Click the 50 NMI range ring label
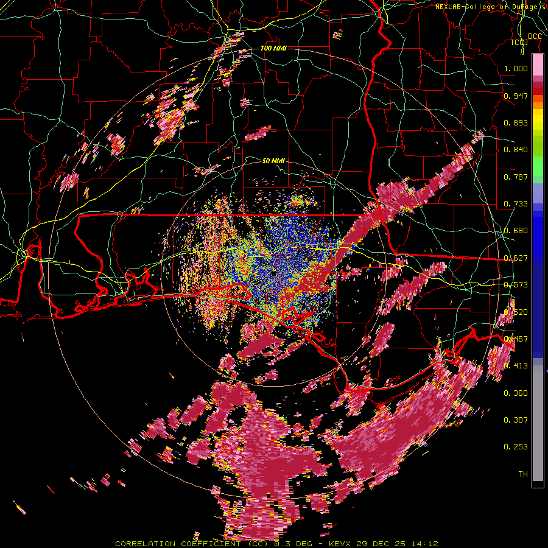The height and width of the screenshot is (548, 548). [x=273, y=161]
